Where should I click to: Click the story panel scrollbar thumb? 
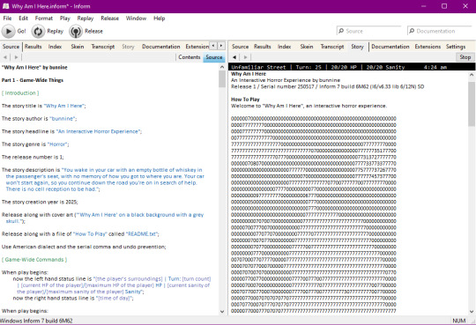pyautogui.click(x=472, y=104)
